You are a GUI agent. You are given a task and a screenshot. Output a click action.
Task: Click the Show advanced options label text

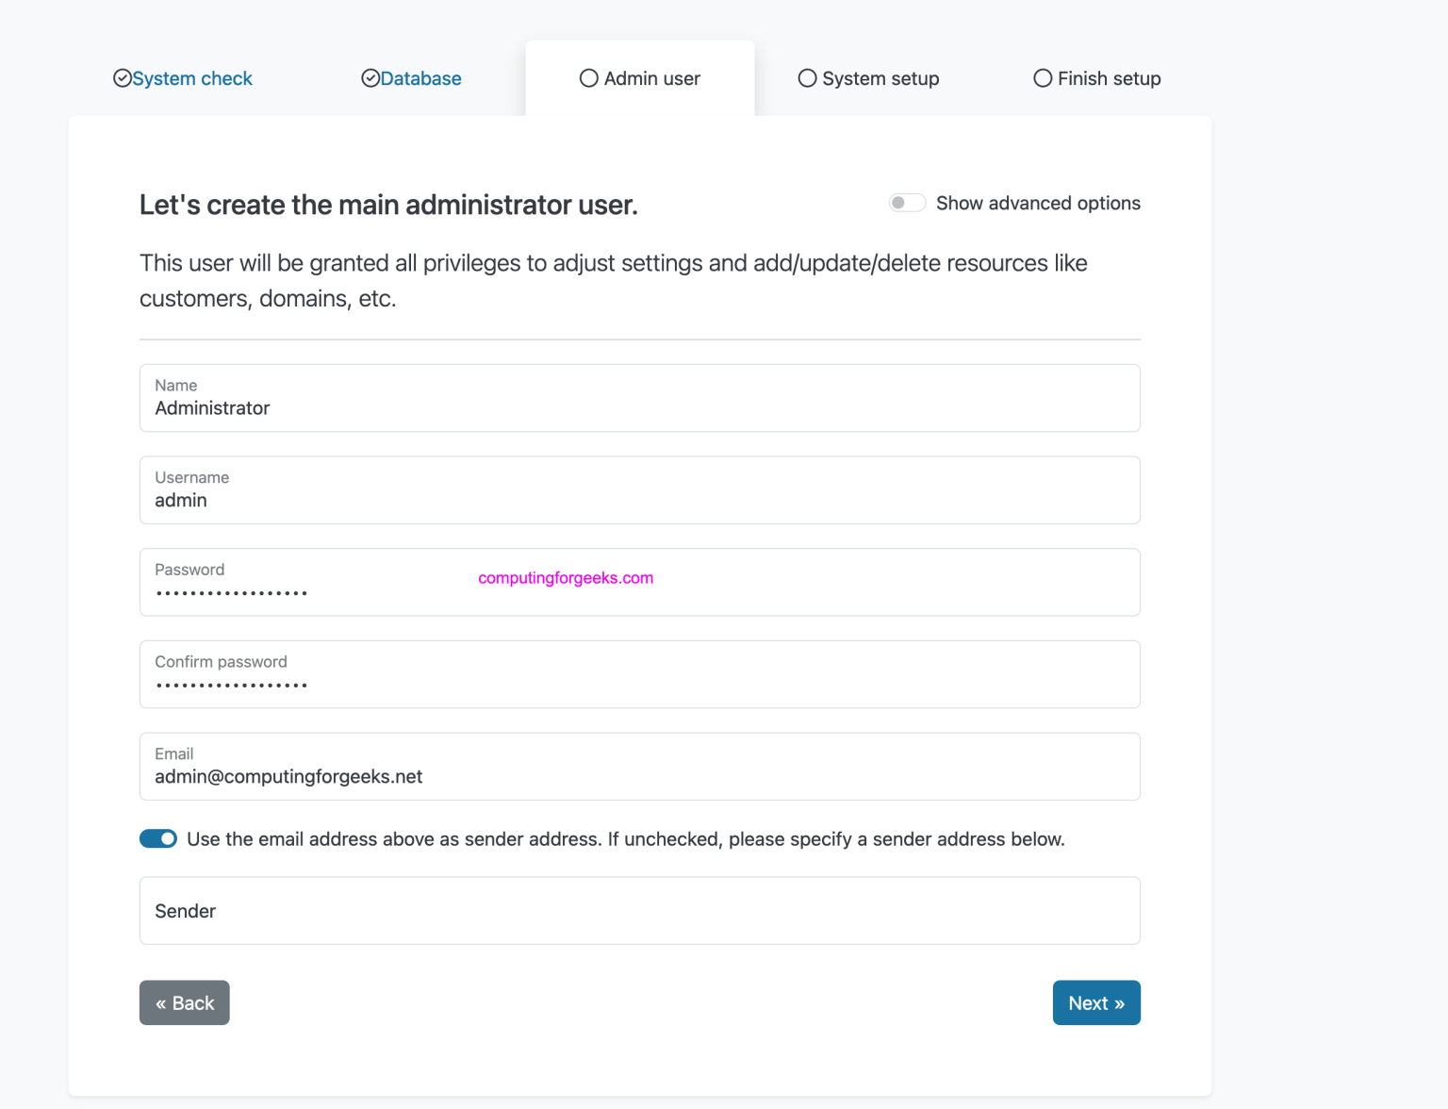click(1038, 203)
